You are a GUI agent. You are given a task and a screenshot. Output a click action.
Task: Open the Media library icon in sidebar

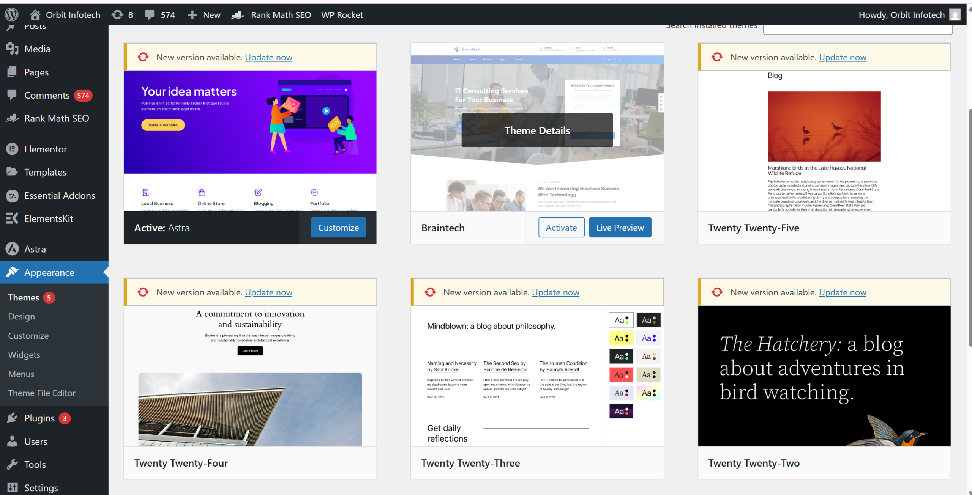[x=13, y=49]
